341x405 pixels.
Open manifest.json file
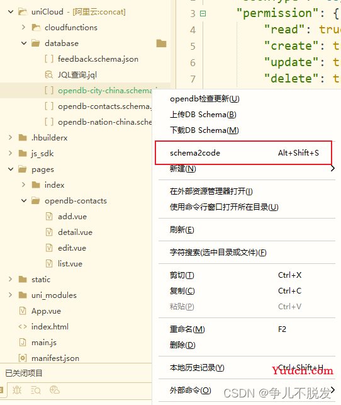click(x=55, y=358)
